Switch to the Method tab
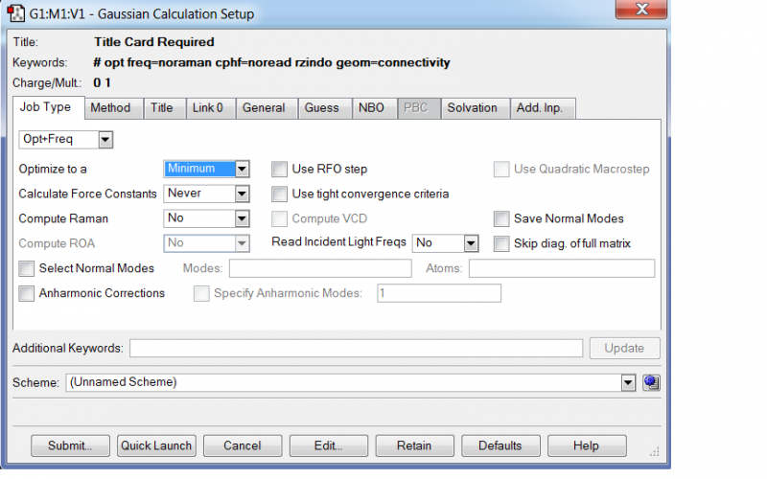The image size is (767, 479). click(x=113, y=108)
